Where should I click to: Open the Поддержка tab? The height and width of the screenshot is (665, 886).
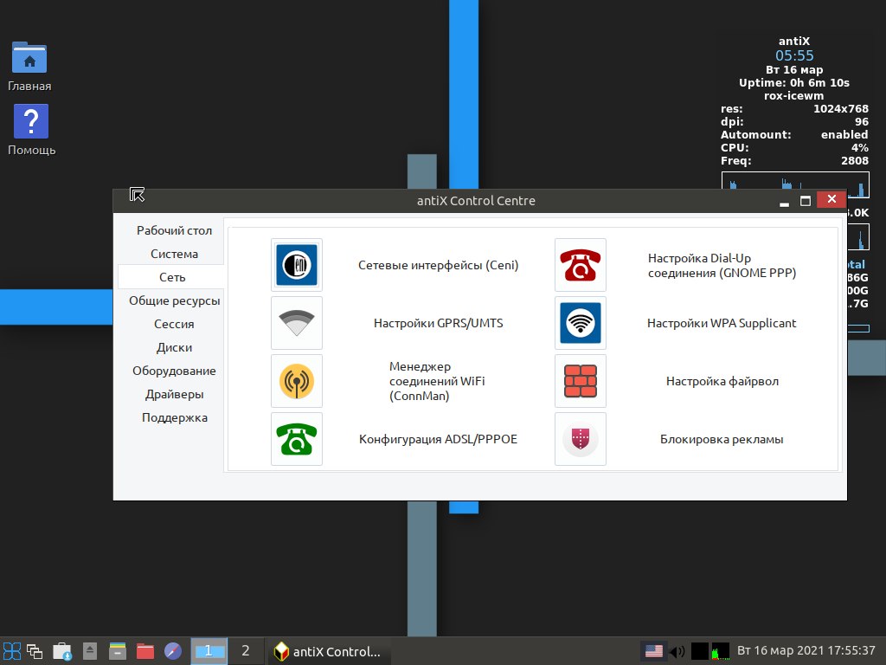174,417
